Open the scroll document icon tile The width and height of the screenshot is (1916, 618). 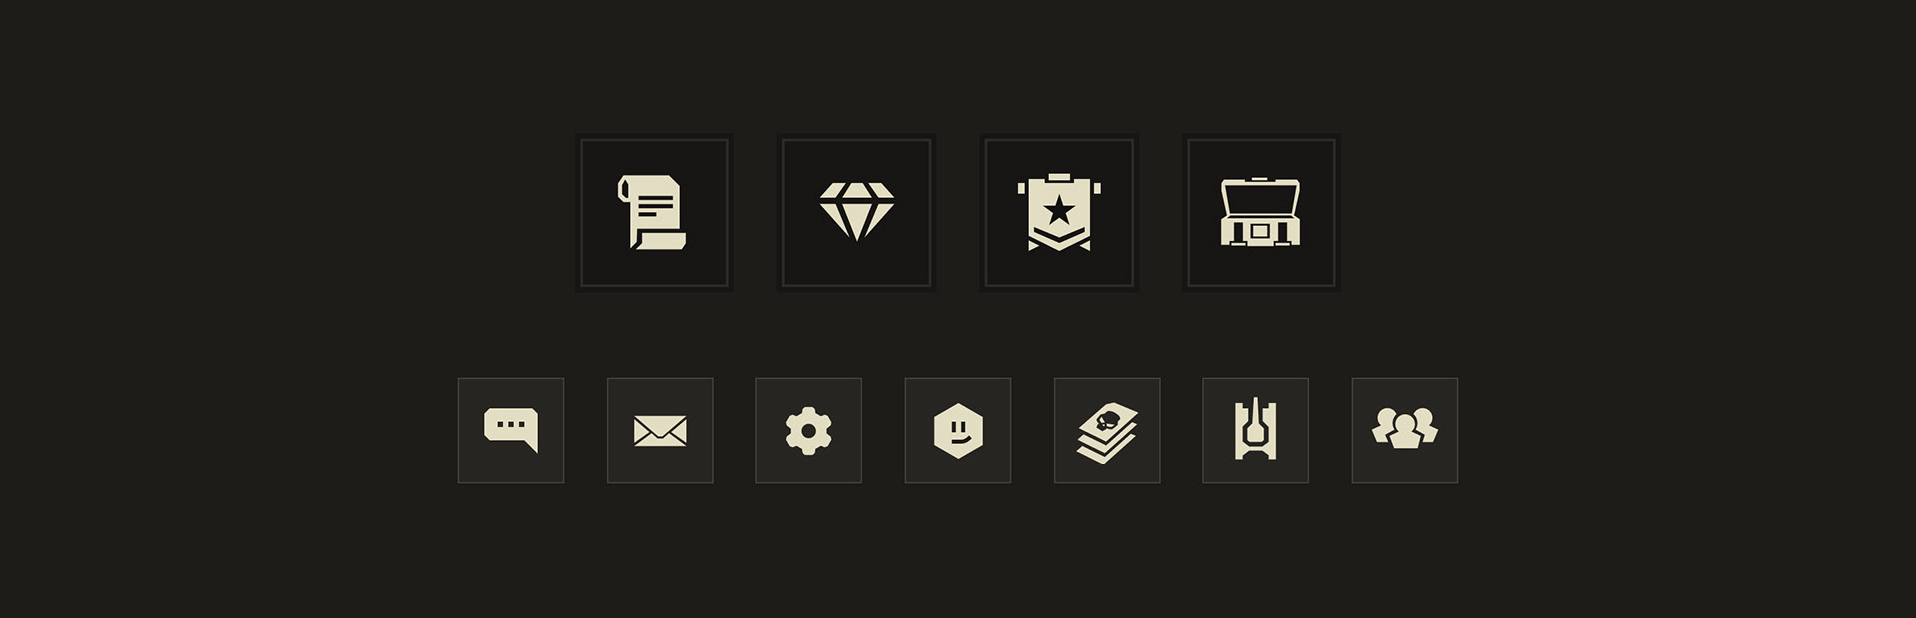655,213
